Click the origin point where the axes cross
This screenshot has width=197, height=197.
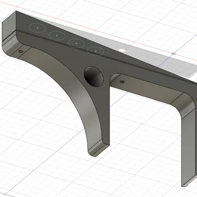pos(173,54)
